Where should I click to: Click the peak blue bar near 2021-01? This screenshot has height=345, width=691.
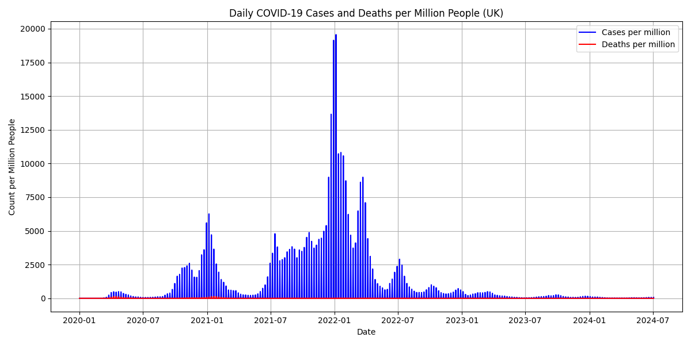(209, 256)
